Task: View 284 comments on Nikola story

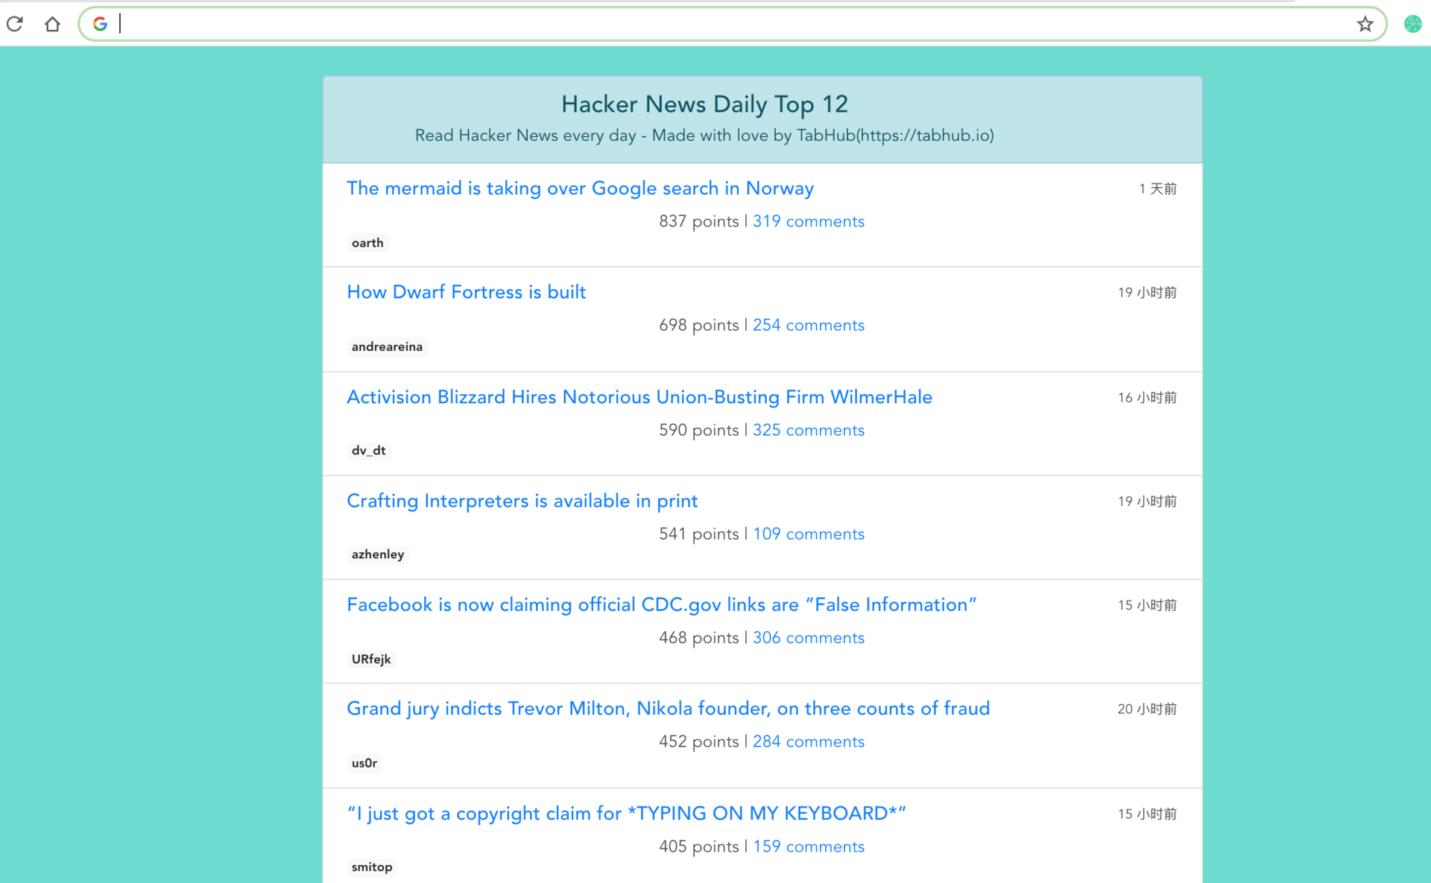Action: point(809,741)
